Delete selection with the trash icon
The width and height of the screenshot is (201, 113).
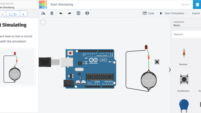click(x=52, y=13)
